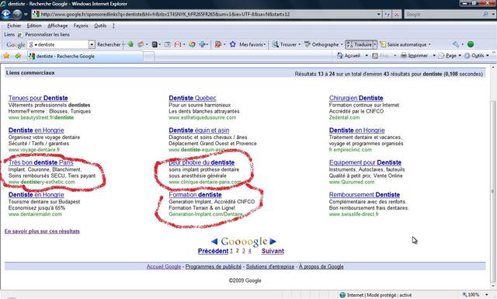The image size is (497, 299).
Task: Open the peur phobie du dentiste link
Action: tap(202, 162)
